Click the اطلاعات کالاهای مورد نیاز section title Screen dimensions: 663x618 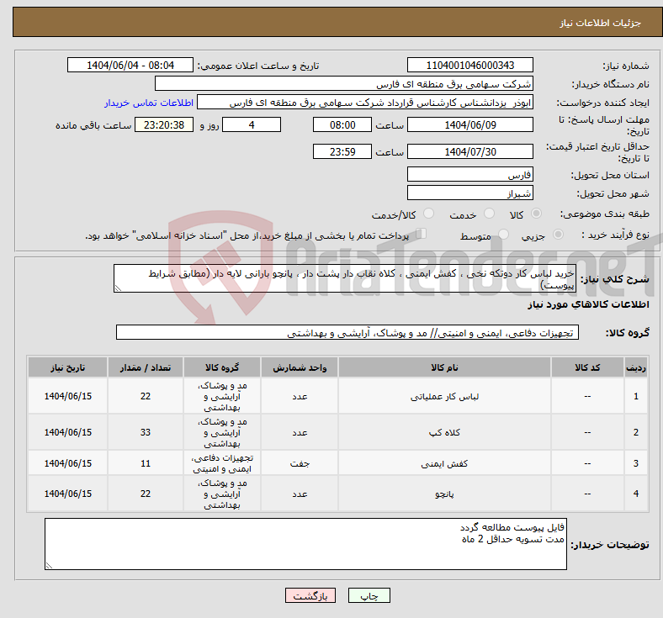point(588,304)
